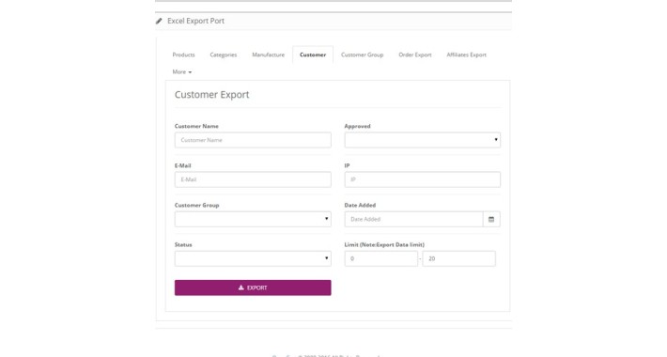Click the Date Added text field
The height and width of the screenshot is (357, 667).
413,219
